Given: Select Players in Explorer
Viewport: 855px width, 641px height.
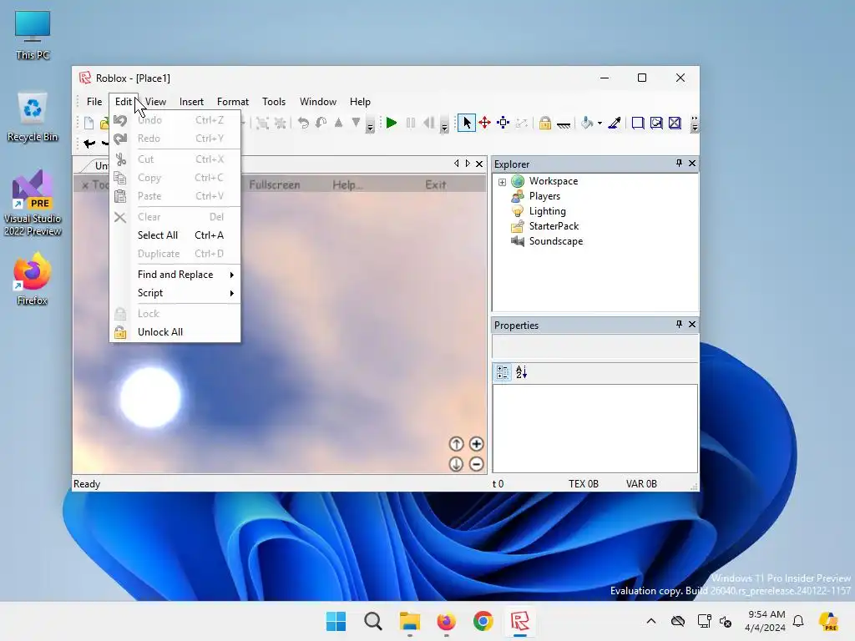Looking at the screenshot, I should pyautogui.click(x=544, y=196).
